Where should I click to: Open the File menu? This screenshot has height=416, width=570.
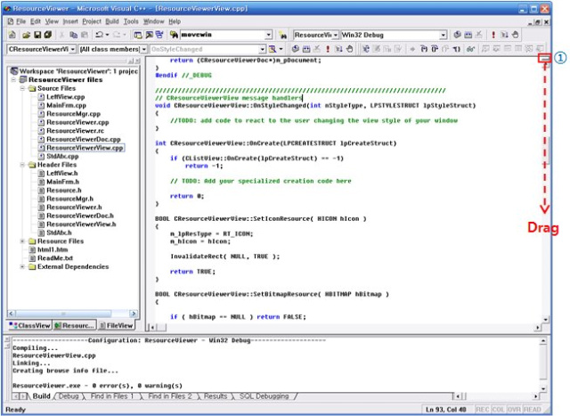pos(20,21)
